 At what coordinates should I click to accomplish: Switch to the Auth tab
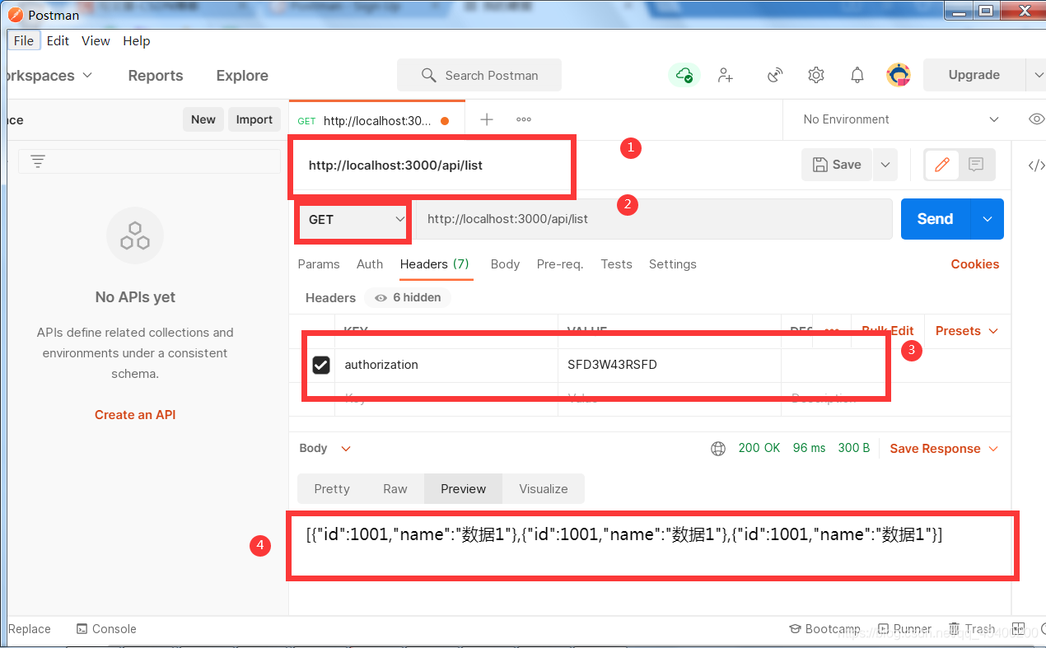(370, 264)
